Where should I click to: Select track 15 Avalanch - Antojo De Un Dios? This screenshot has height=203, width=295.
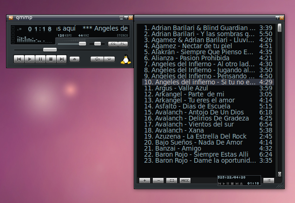208,112
